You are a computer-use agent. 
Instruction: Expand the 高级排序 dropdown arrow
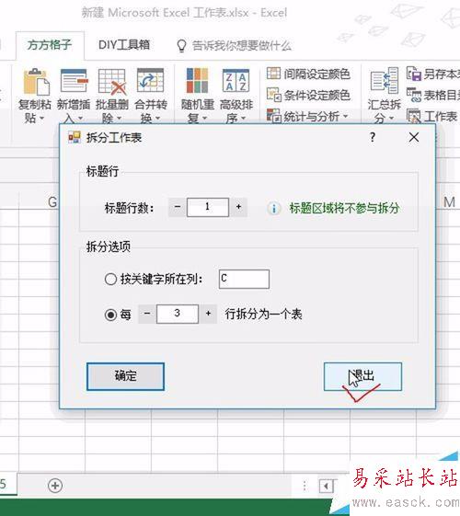(244, 118)
